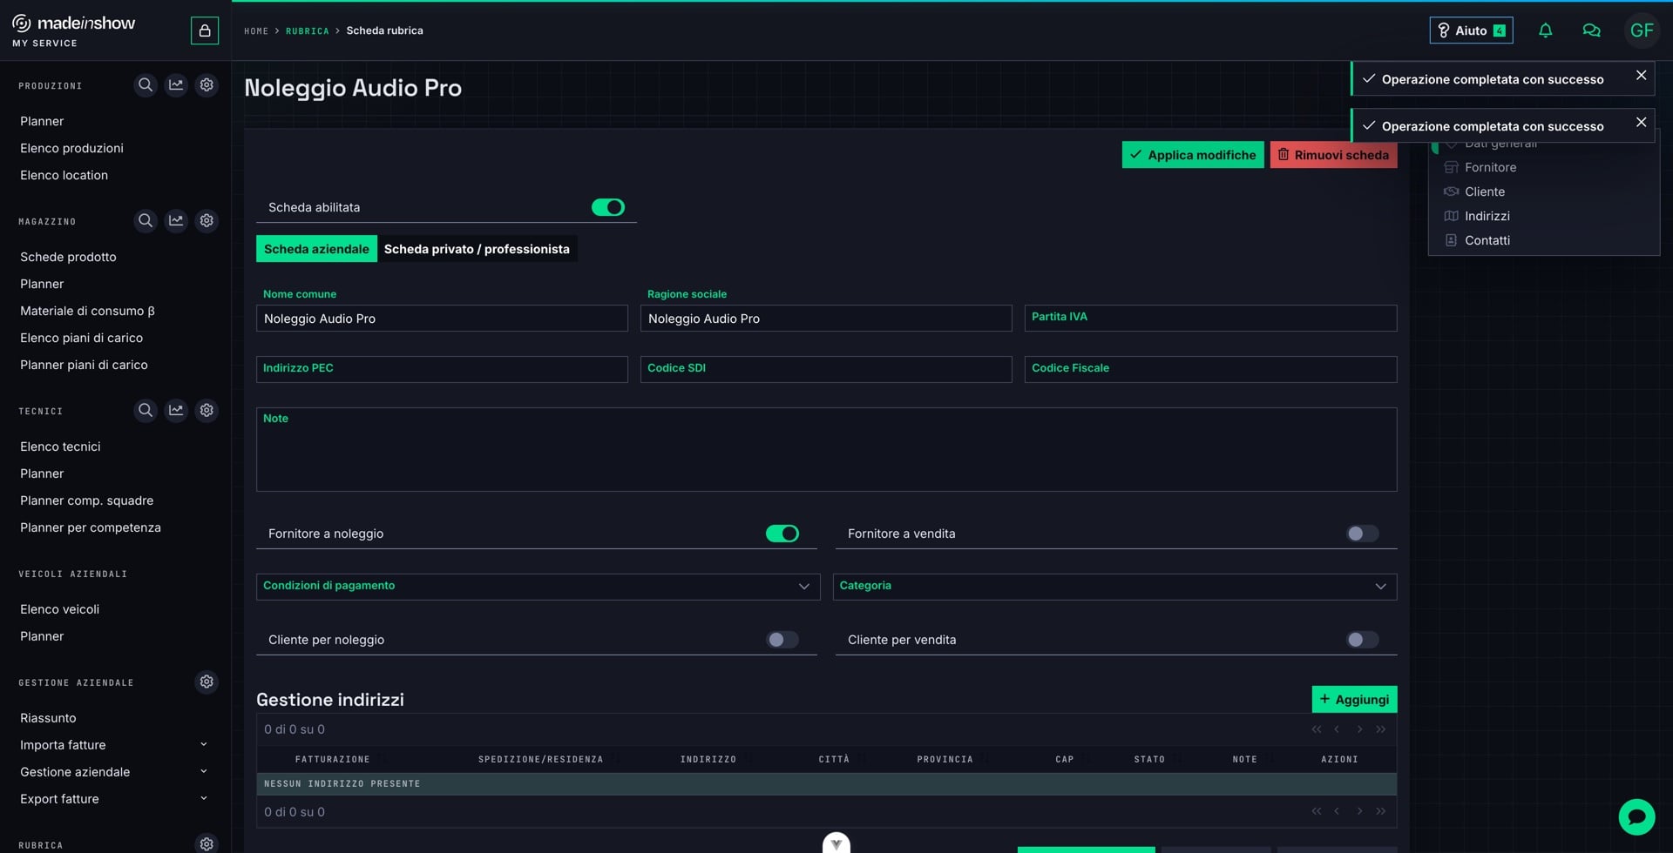Open Planner per competenza in sidebar
Image resolution: width=1673 pixels, height=853 pixels.
coord(90,527)
